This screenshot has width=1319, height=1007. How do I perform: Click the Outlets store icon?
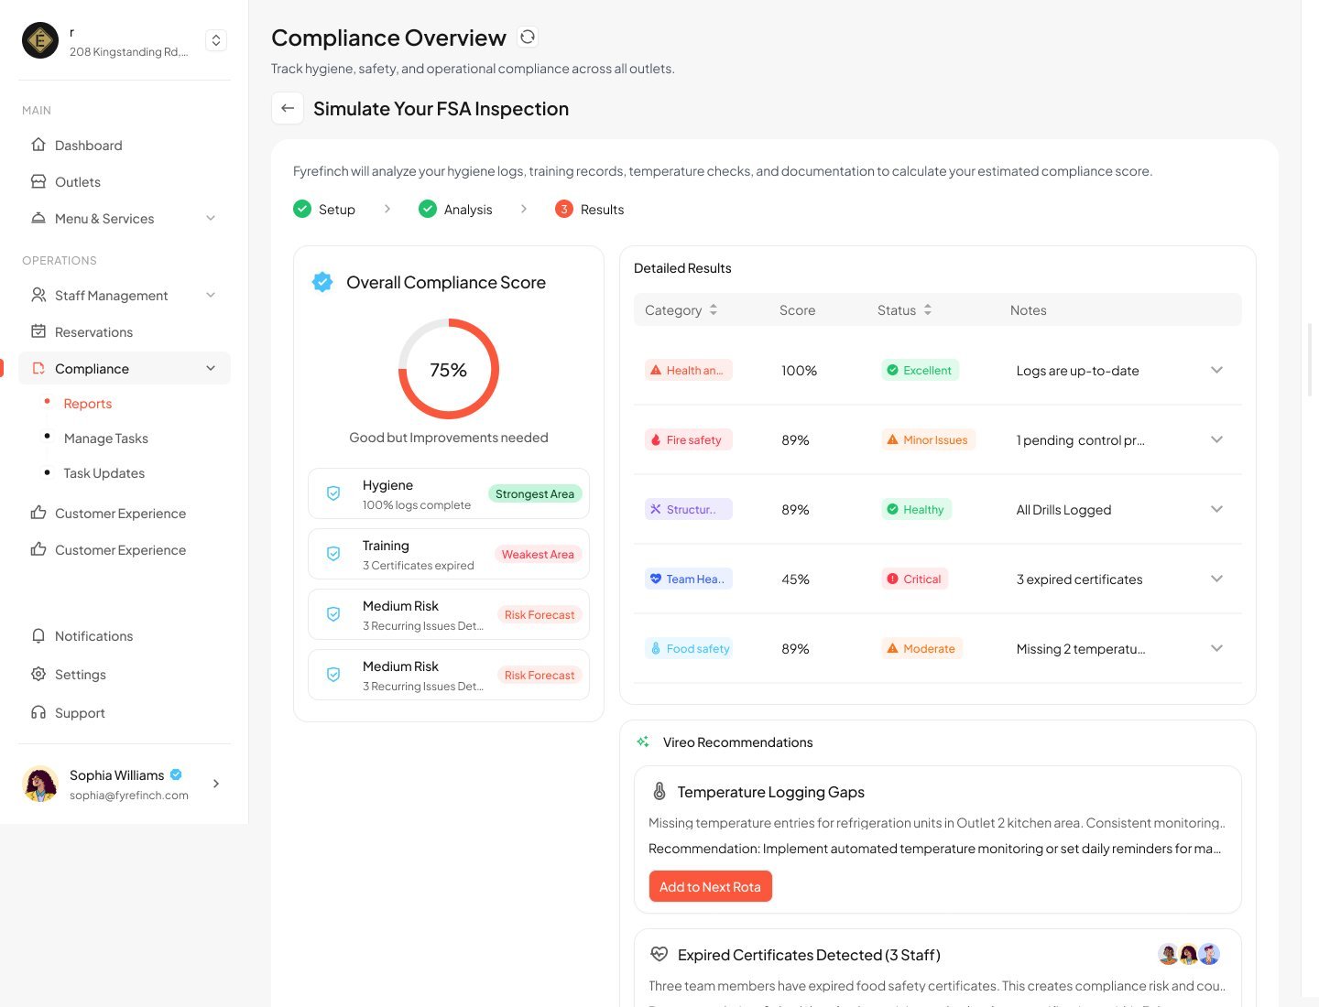[38, 181]
